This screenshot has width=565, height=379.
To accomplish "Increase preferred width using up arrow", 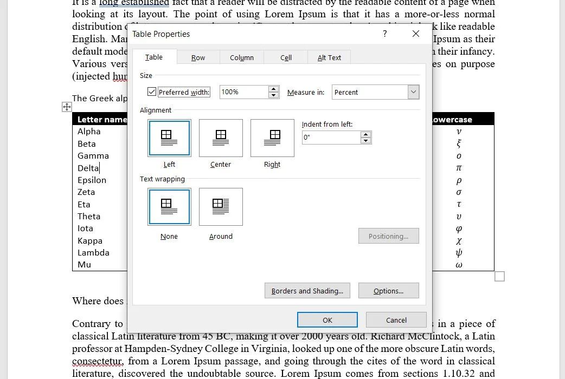I will 273,89.
